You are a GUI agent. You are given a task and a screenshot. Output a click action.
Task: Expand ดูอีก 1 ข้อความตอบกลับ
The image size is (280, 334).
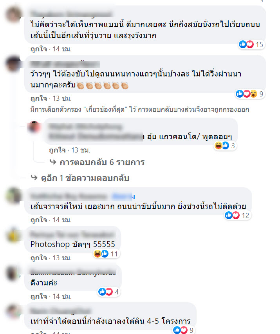[80, 178]
